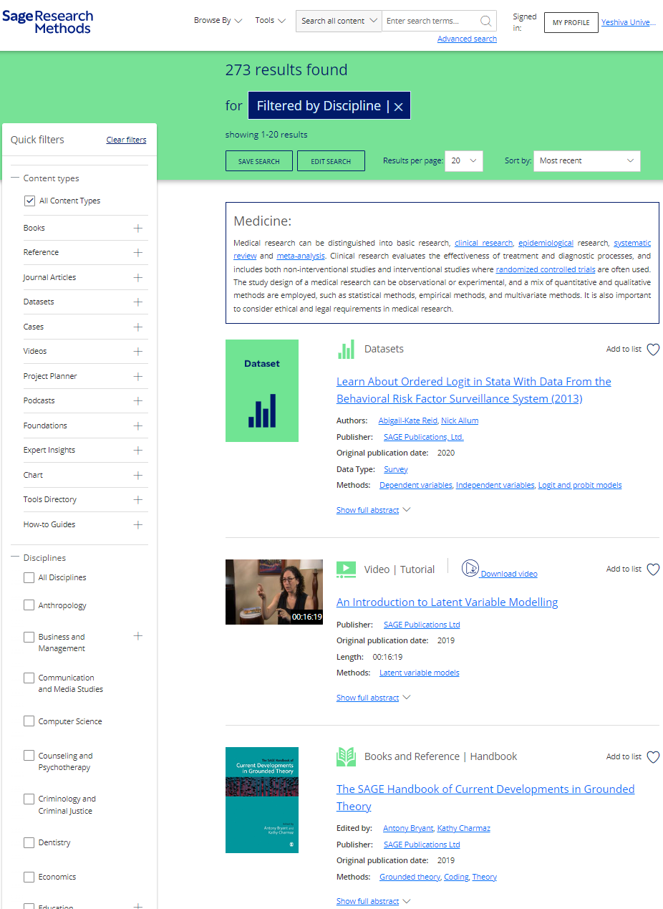The image size is (663, 909).
Task: Click heart icon for Latent Variable video
Action: [x=653, y=569]
